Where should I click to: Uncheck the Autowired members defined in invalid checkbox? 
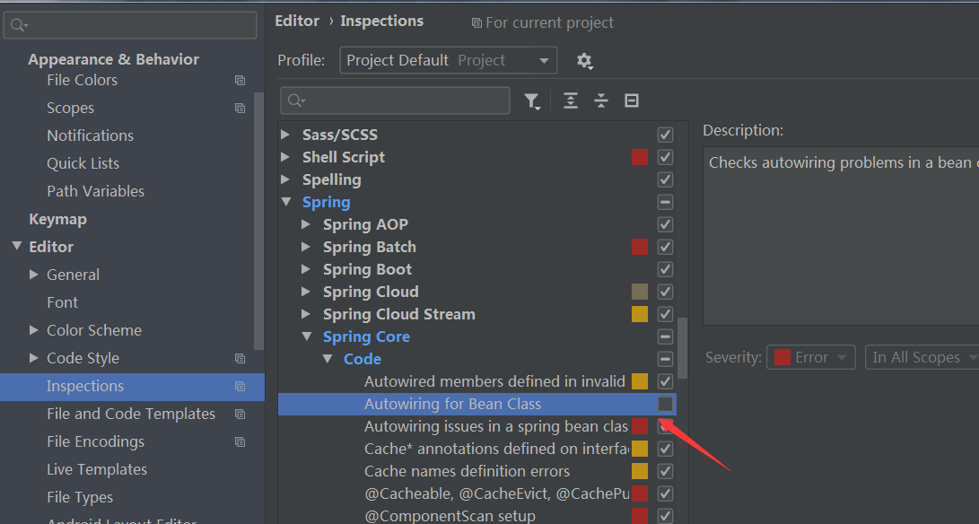666,381
